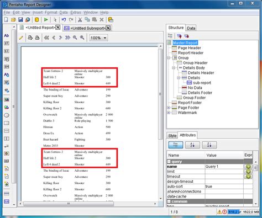
Task: Click the yellow data source cylinder icon
Action: pyautogui.click(x=36, y=20)
